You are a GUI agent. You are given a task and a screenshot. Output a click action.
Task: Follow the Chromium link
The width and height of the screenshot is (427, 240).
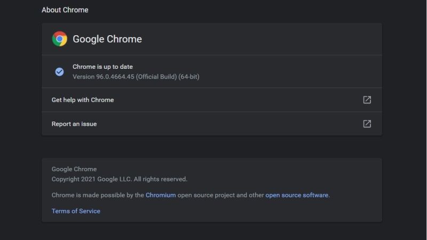coord(161,195)
